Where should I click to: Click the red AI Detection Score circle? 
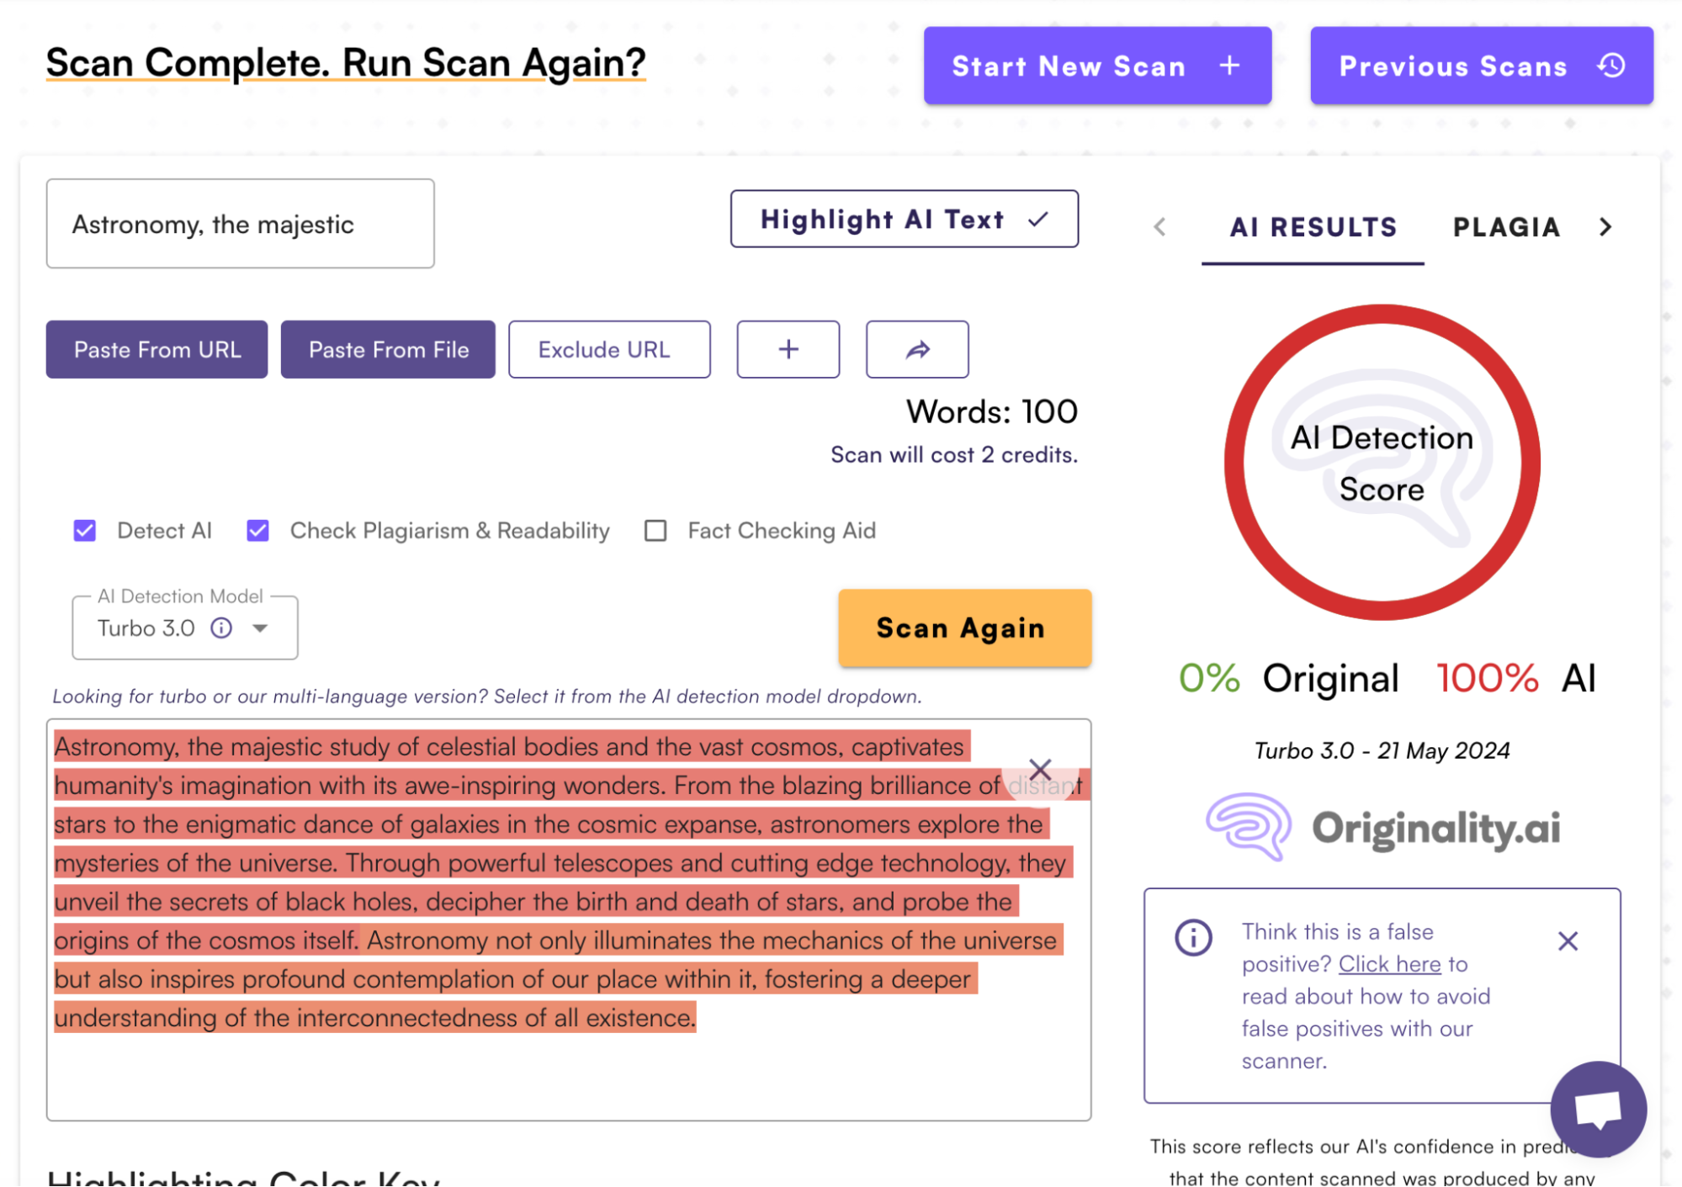coord(1381,463)
